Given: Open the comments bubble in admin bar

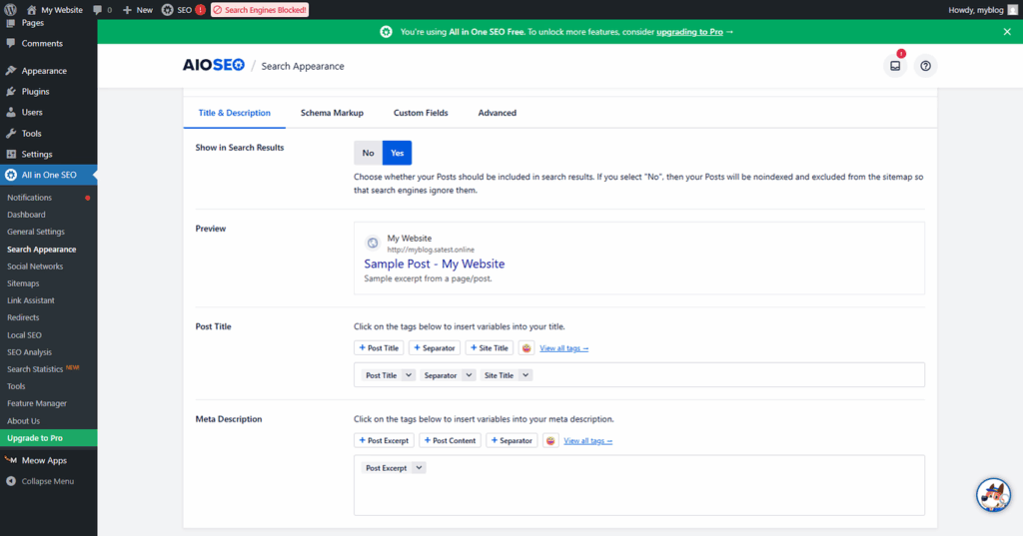Looking at the screenshot, I should 102,10.
